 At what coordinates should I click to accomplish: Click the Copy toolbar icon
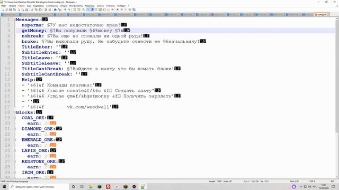[x=36, y=9]
